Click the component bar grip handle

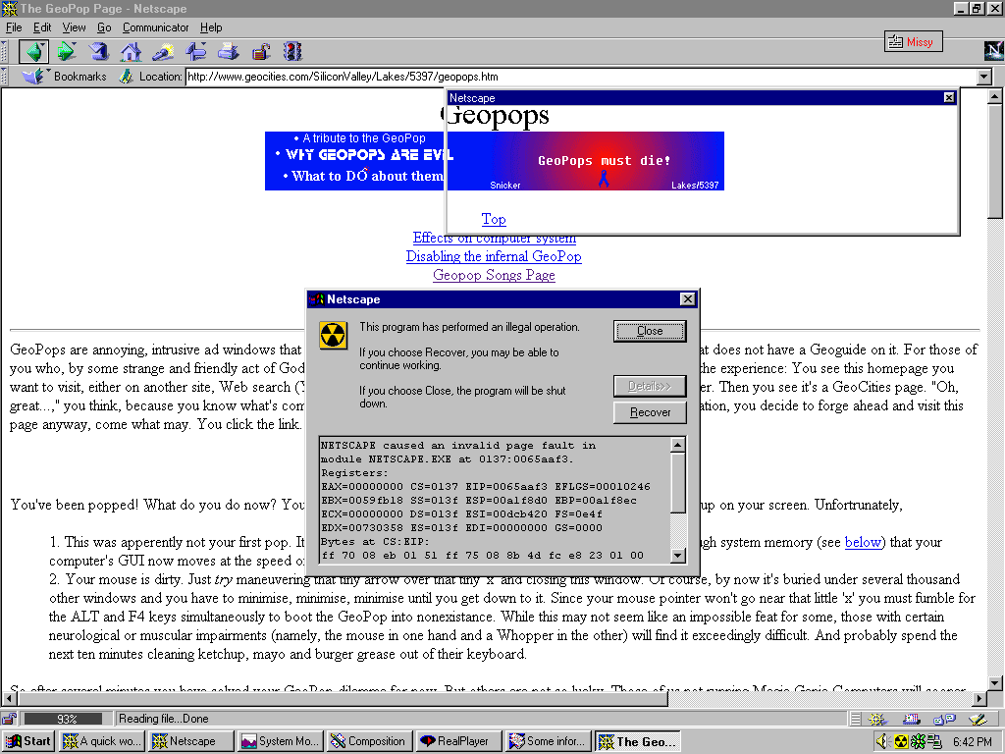(856, 720)
